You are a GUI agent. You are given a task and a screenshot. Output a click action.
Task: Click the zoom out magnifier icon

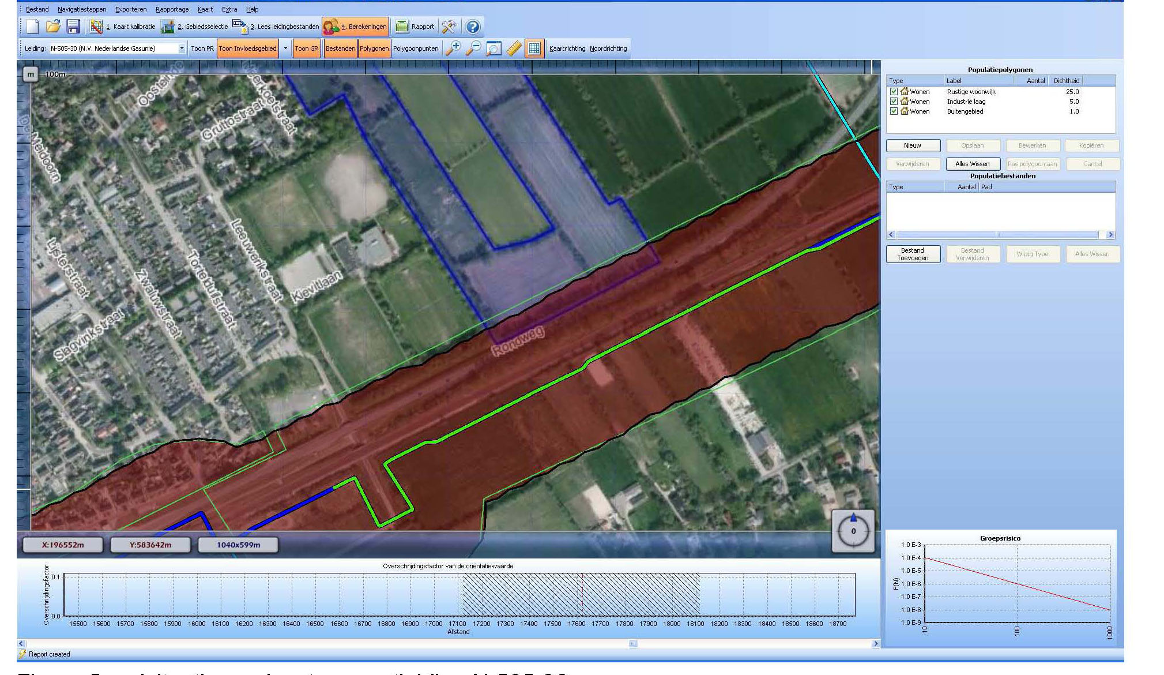pyautogui.click(x=473, y=48)
